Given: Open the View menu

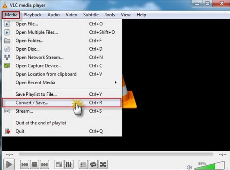Looking at the screenshot, I should (126, 15).
